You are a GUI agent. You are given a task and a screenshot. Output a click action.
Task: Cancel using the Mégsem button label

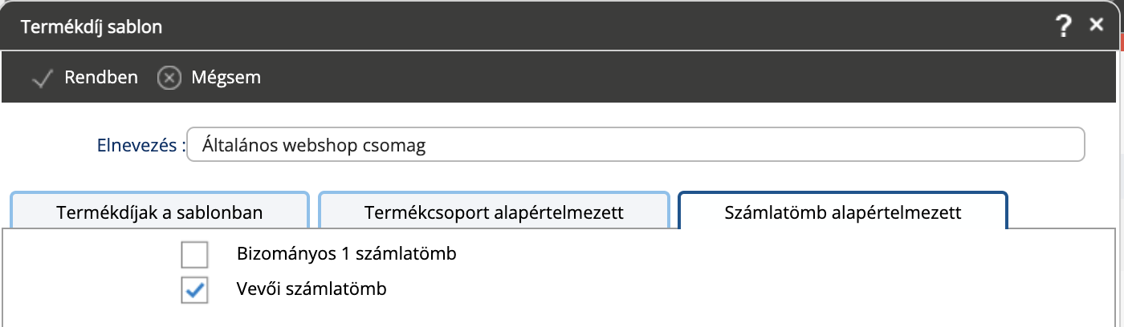tap(226, 78)
